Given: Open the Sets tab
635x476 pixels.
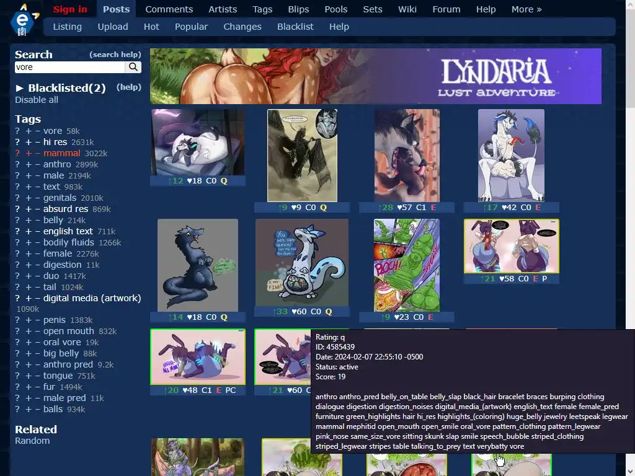Looking at the screenshot, I should 373,9.
